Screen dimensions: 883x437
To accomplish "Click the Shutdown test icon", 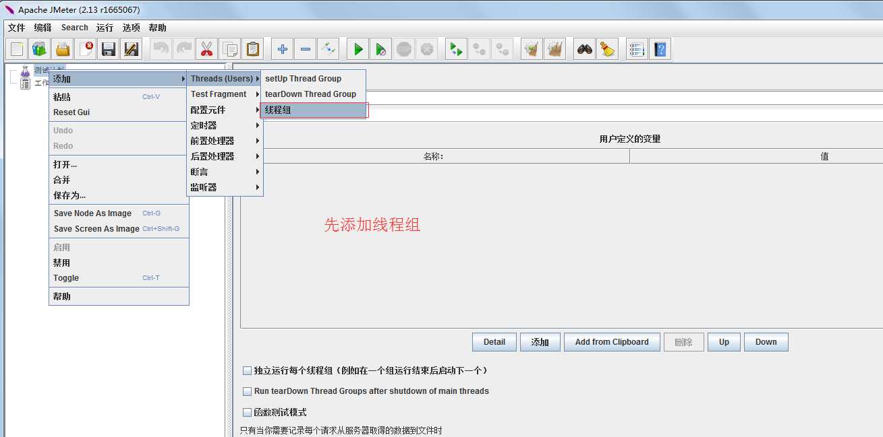I will 426,49.
